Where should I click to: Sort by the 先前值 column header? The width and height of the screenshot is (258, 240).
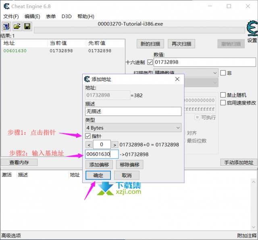click(105, 43)
